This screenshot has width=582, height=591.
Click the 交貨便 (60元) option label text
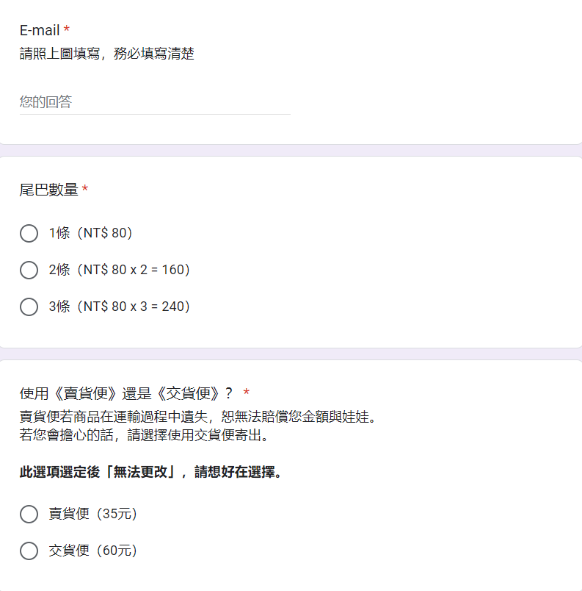point(93,551)
